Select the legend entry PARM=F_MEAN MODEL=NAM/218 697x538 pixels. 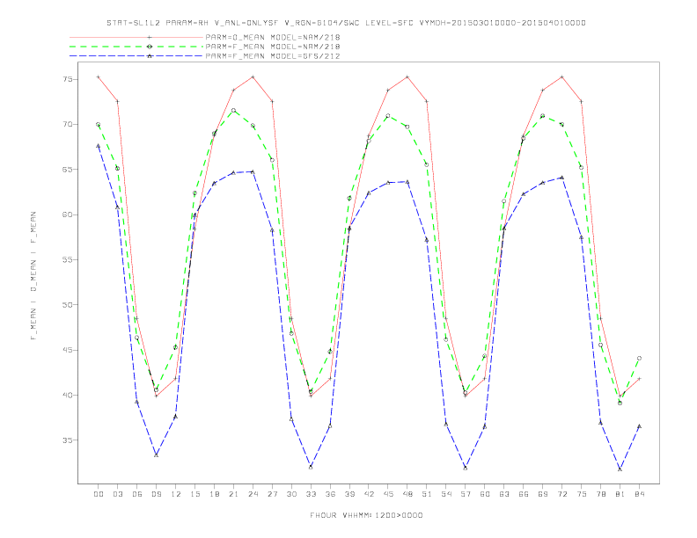[273, 47]
